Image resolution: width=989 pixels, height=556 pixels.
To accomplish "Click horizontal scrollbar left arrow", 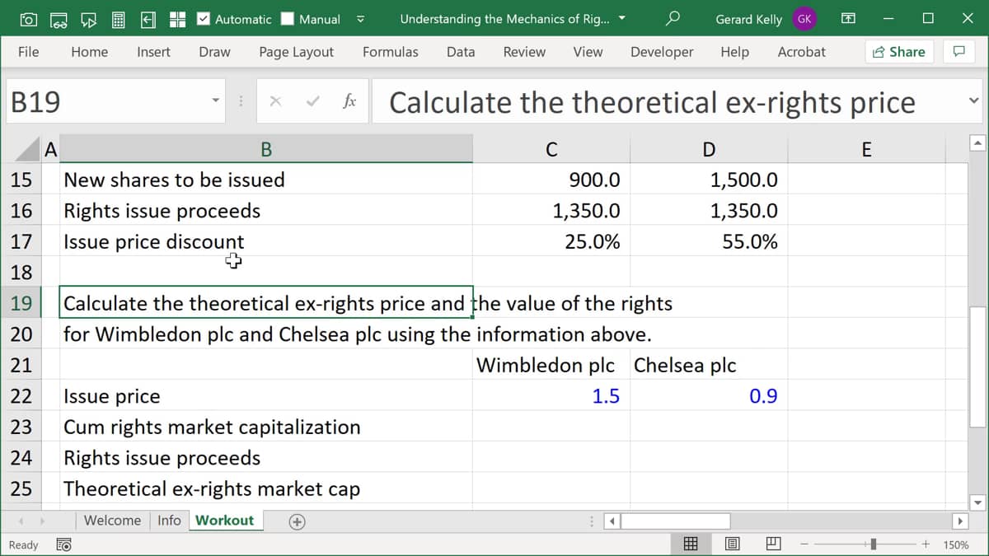I will click(612, 521).
